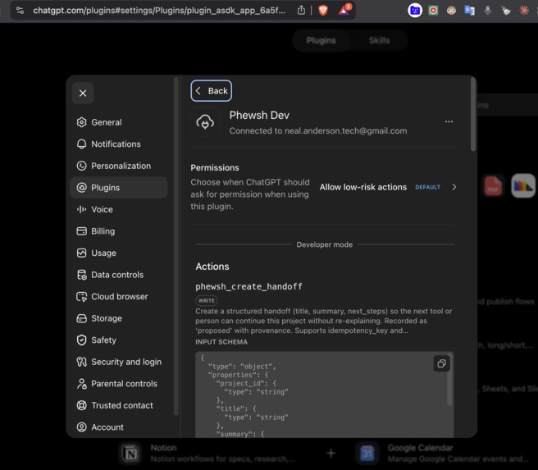The height and width of the screenshot is (470, 538).
Task: Click the blue robot-face extension icon
Action: 415,11
